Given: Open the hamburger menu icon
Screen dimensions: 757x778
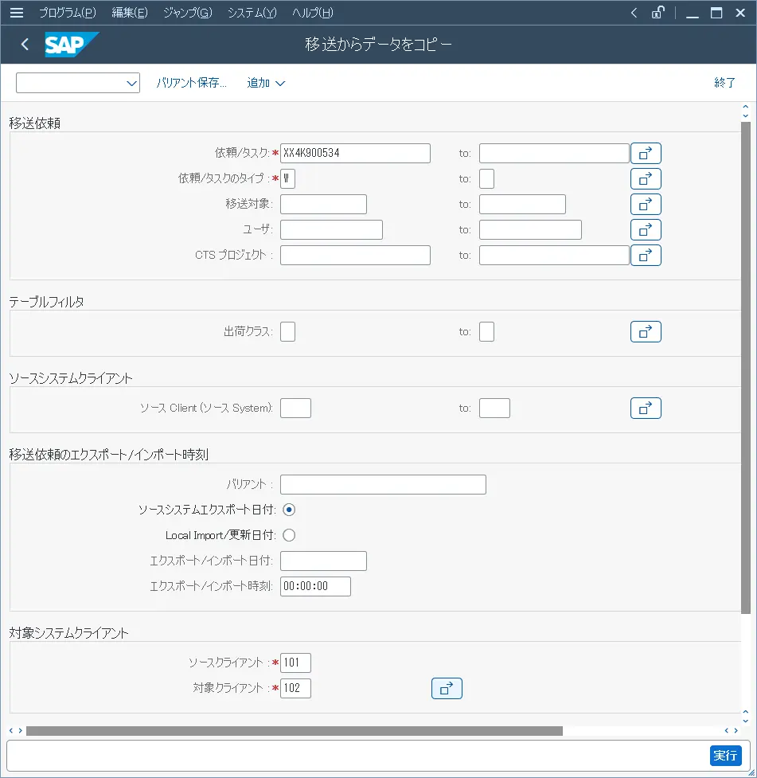Looking at the screenshot, I should point(17,13).
